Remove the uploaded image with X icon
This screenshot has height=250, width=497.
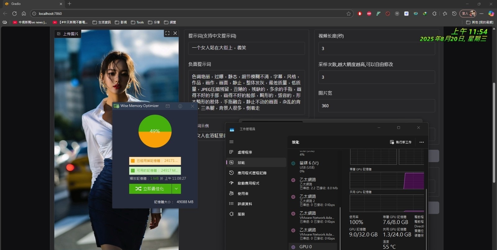click(x=175, y=33)
